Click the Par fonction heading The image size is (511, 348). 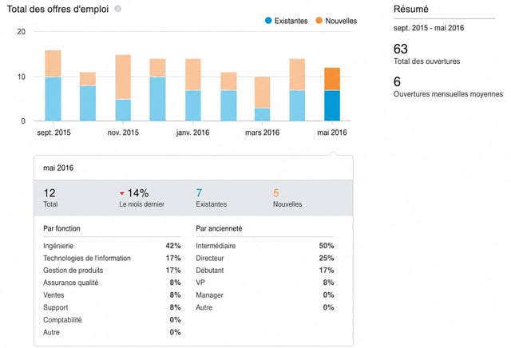tap(61, 228)
